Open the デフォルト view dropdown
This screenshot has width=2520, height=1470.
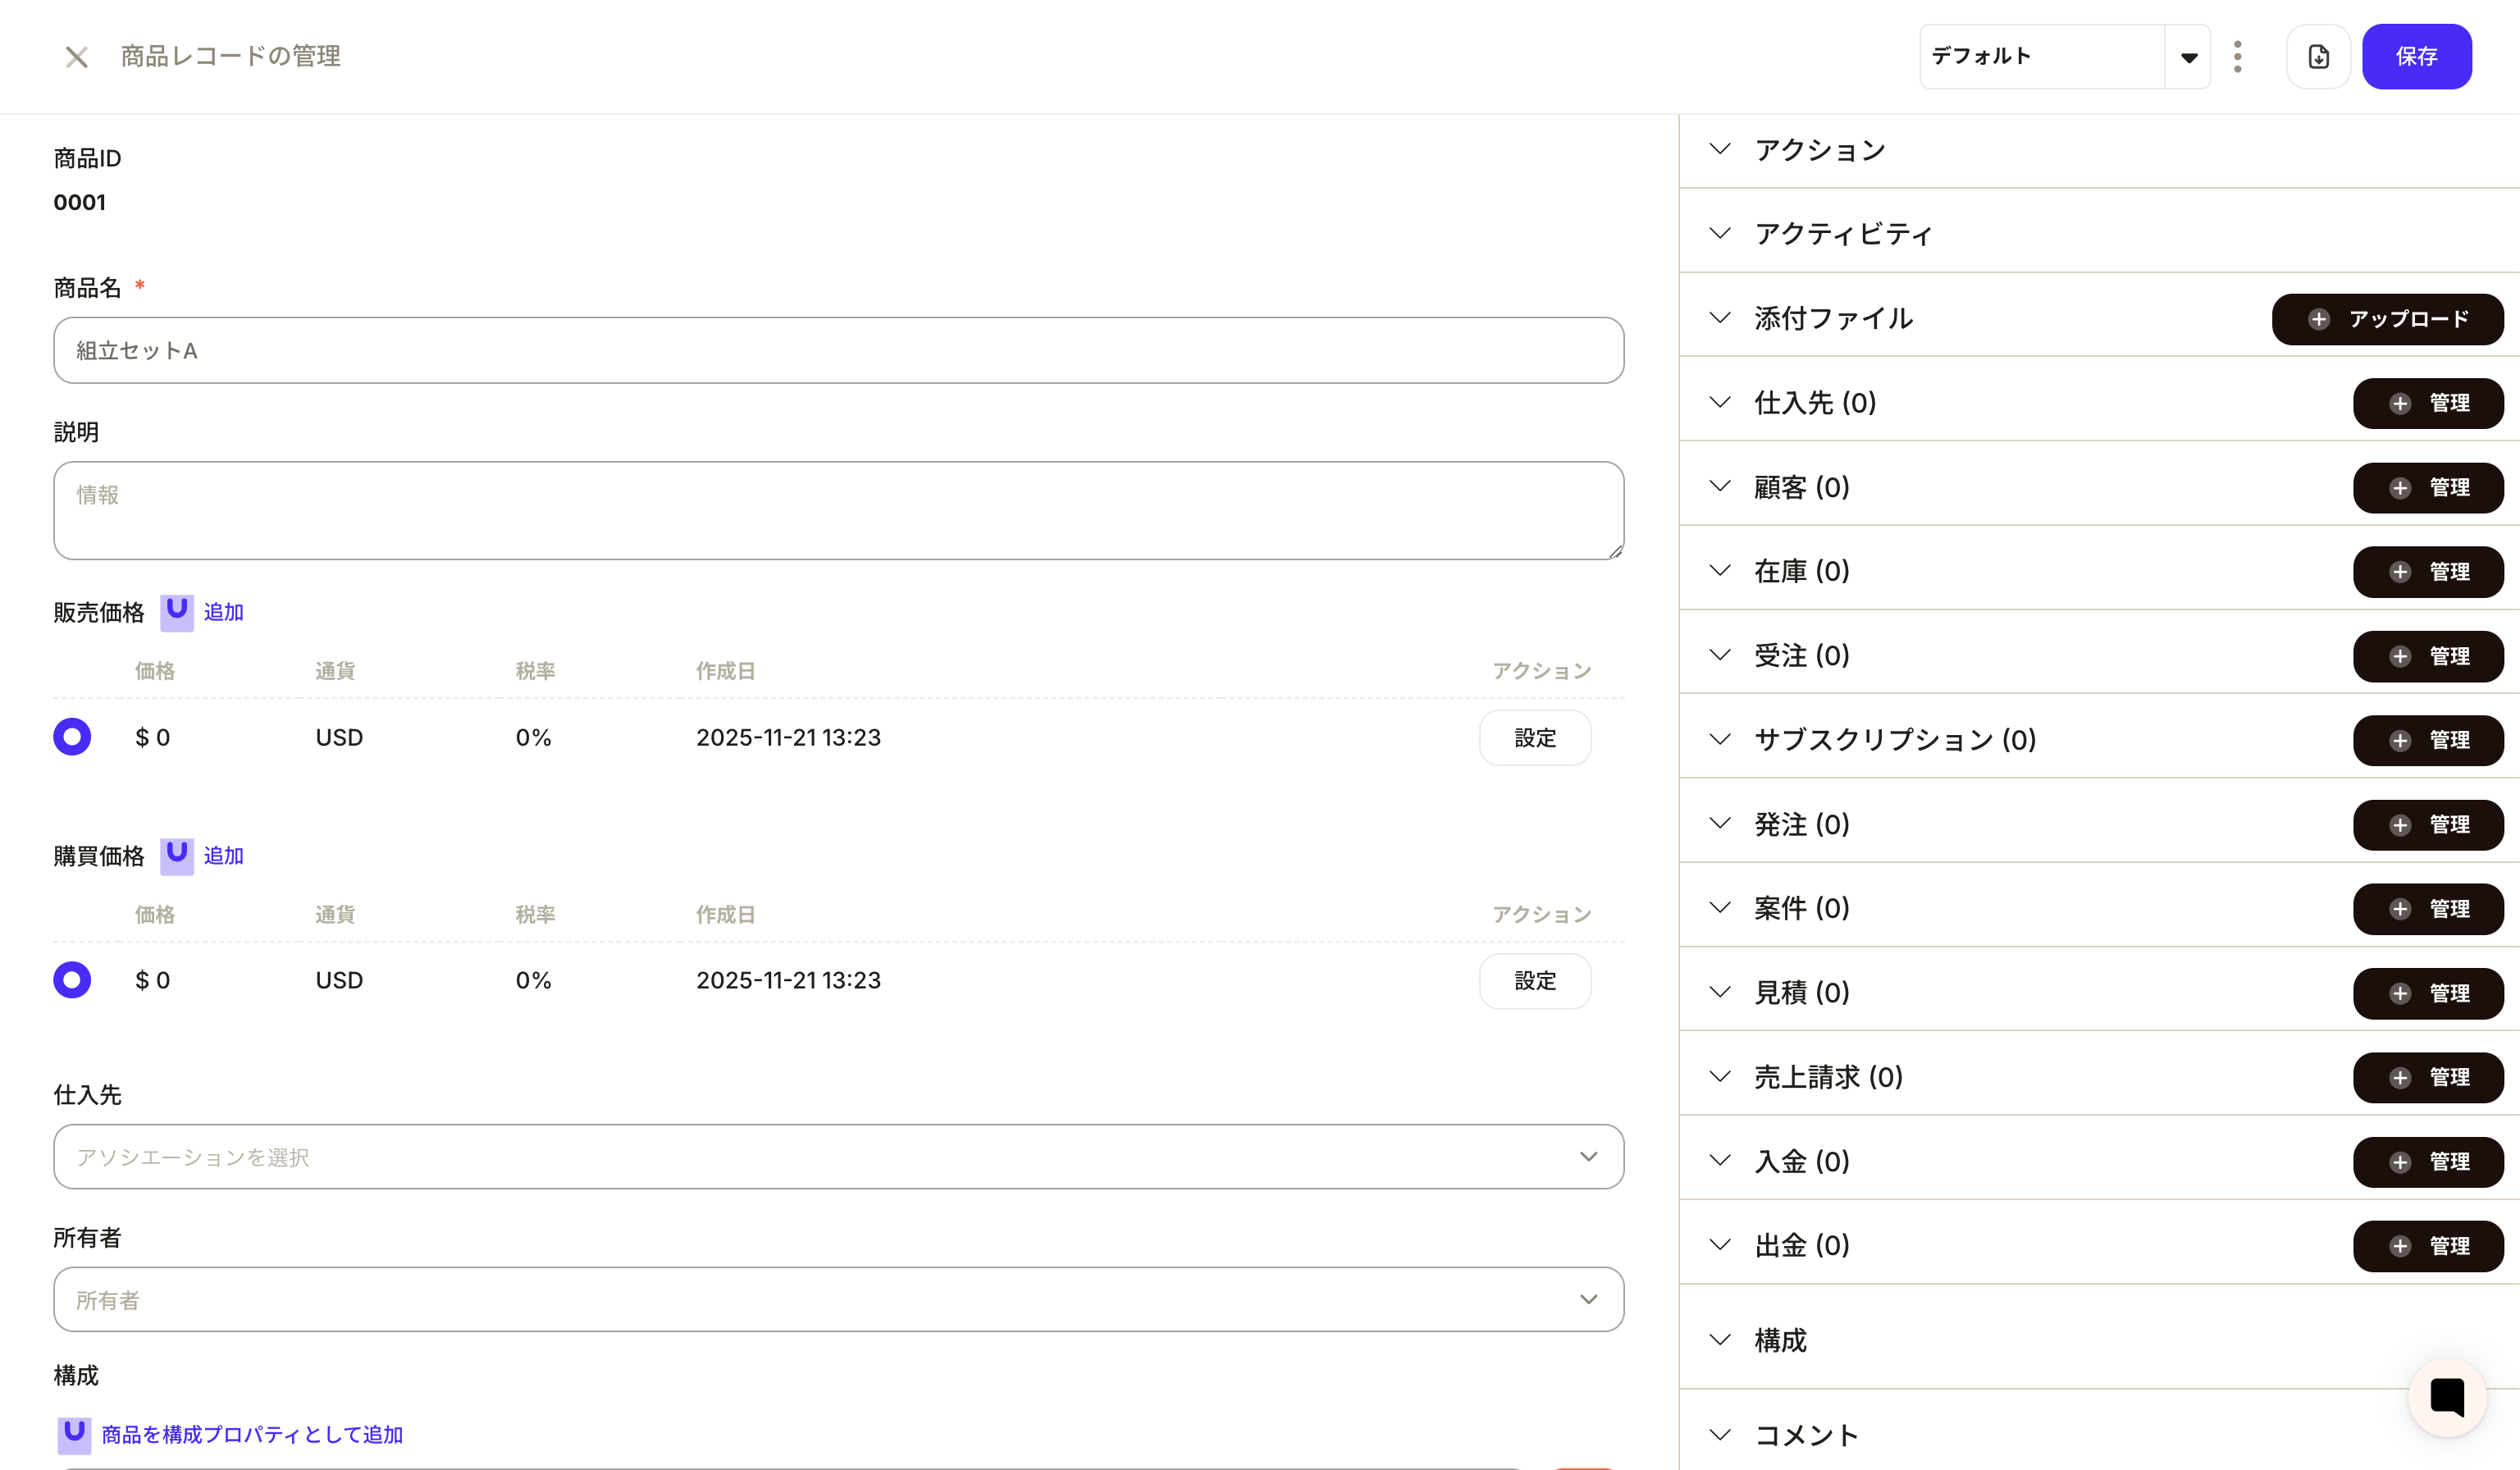[x=2189, y=56]
